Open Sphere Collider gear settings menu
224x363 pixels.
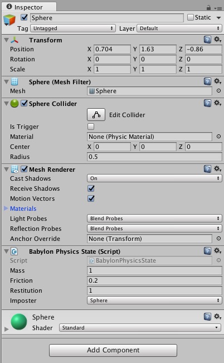[x=217, y=103]
